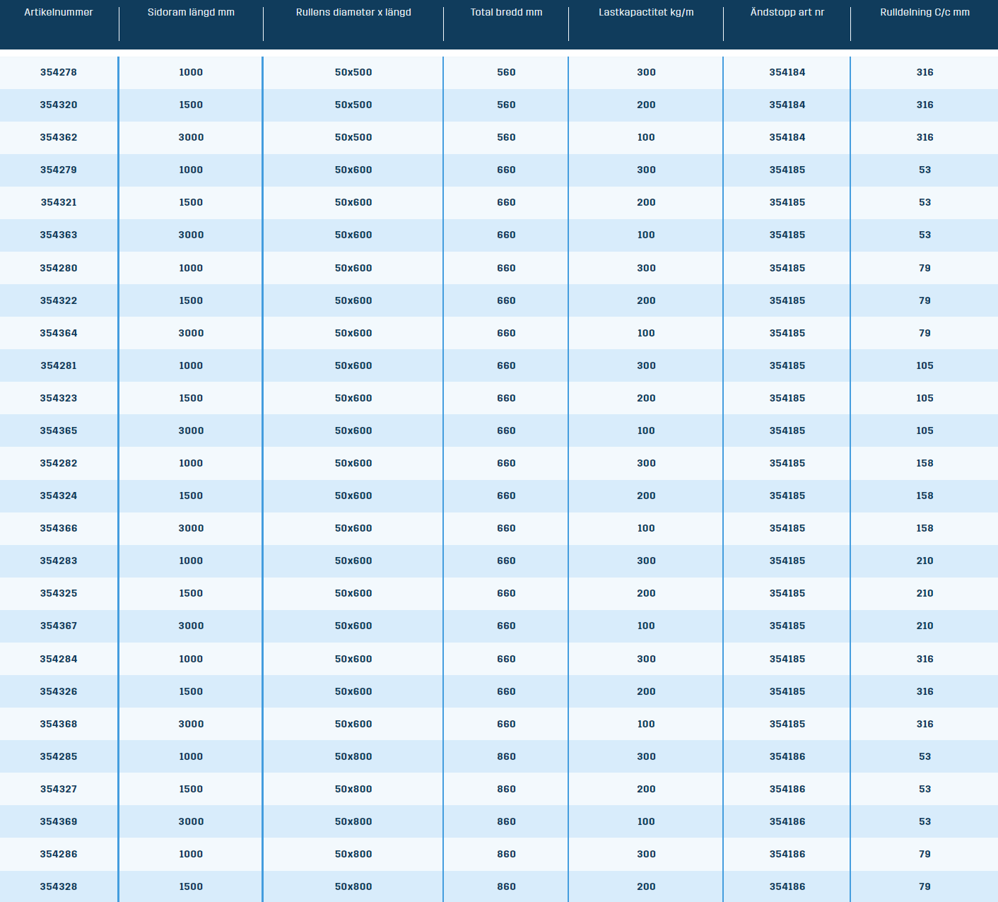Select article number 354367
The width and height of the screenshot is (998, 902).
(59, 626)
